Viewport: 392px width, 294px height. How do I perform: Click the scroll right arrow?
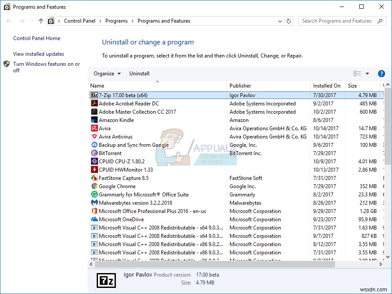click(x=381, y=264)
